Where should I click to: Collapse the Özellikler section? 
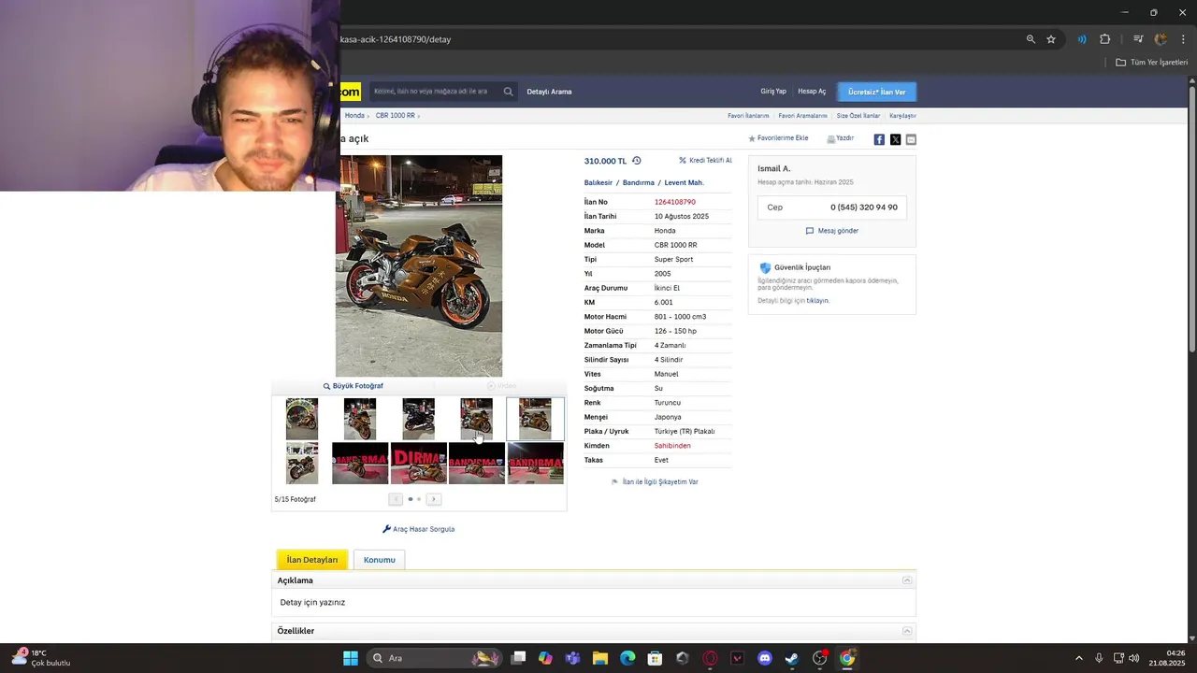[907, 631]
